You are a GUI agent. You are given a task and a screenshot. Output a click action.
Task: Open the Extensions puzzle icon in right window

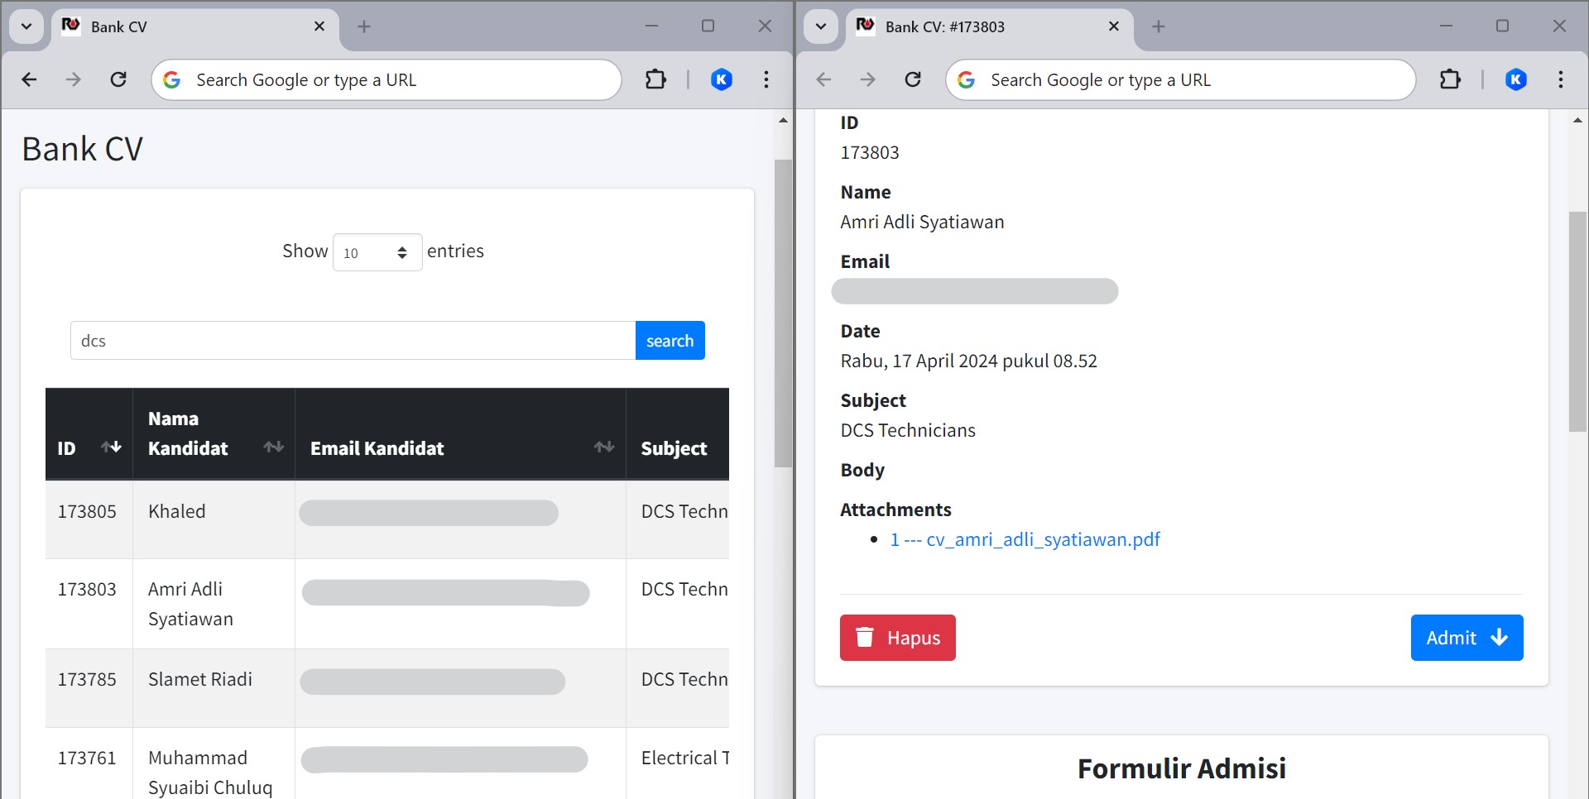tap(1450, 79)
